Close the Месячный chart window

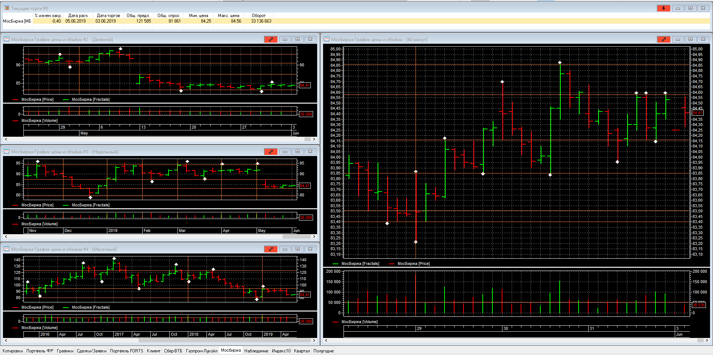click(310, 249)
